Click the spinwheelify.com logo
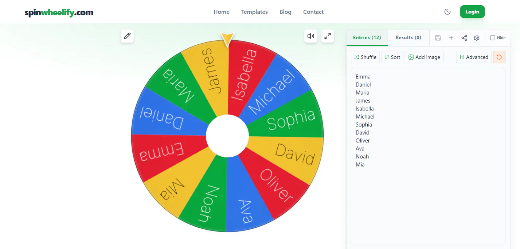Viewport: 520px width, 249px height. coord(59,13)
